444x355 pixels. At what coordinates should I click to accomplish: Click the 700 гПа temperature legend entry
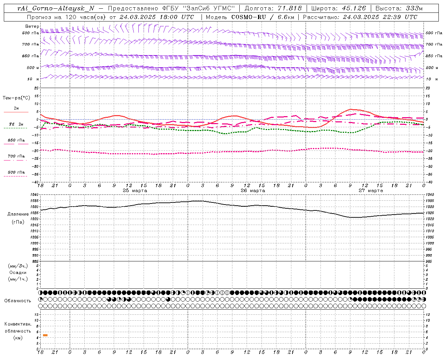(16, 156)
